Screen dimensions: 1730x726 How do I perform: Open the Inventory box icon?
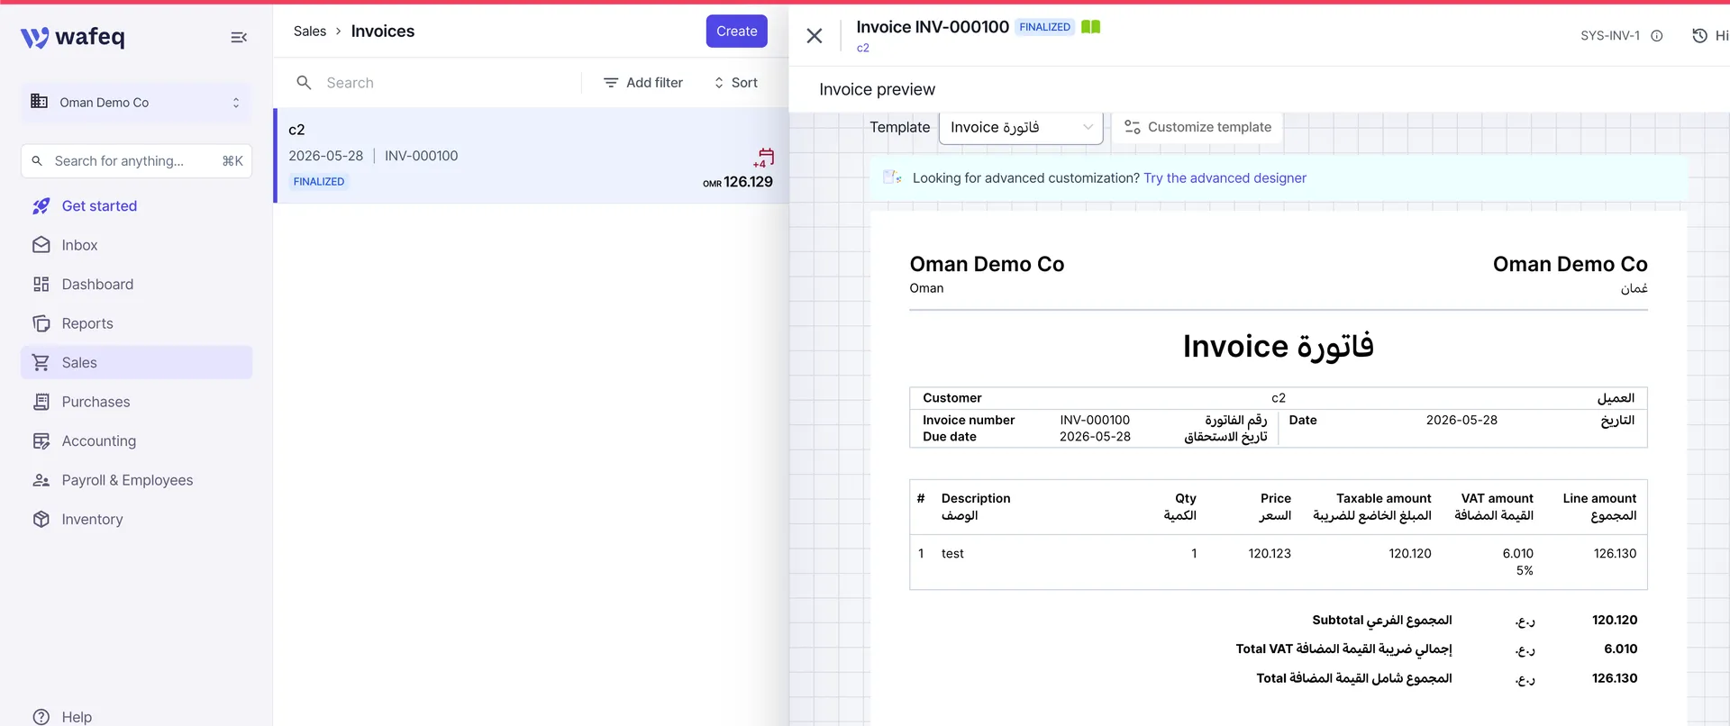41,520
